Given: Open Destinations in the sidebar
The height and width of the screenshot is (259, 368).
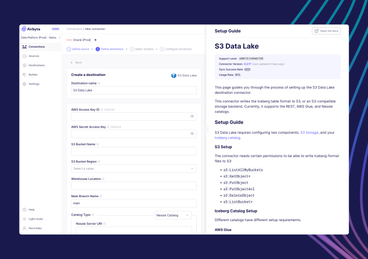Looking at the screenshot, I should tap(40, 65).
